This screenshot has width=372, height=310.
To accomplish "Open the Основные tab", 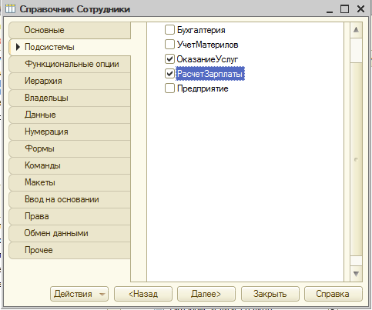I will tap(69, 30).
